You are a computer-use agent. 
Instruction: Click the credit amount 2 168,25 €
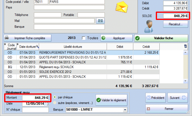[x=151, y=53]
